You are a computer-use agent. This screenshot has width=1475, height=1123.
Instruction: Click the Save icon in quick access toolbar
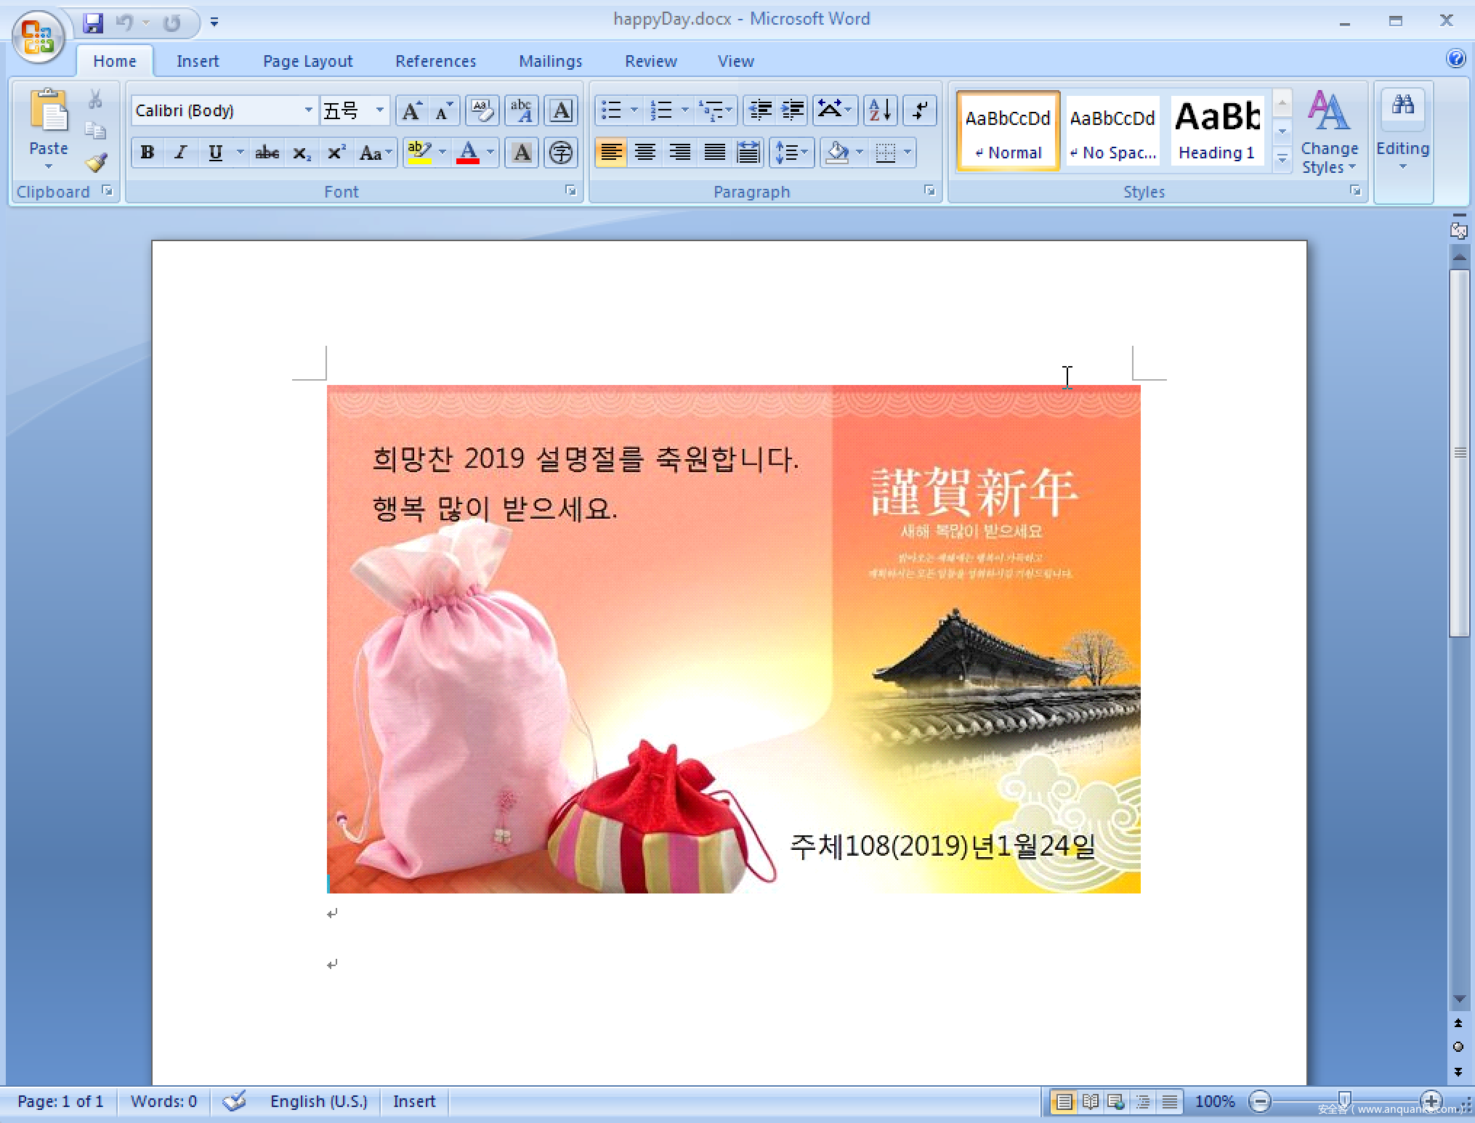click(93, 23)
